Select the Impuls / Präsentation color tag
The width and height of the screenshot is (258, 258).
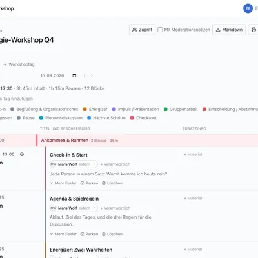point(135,109)
